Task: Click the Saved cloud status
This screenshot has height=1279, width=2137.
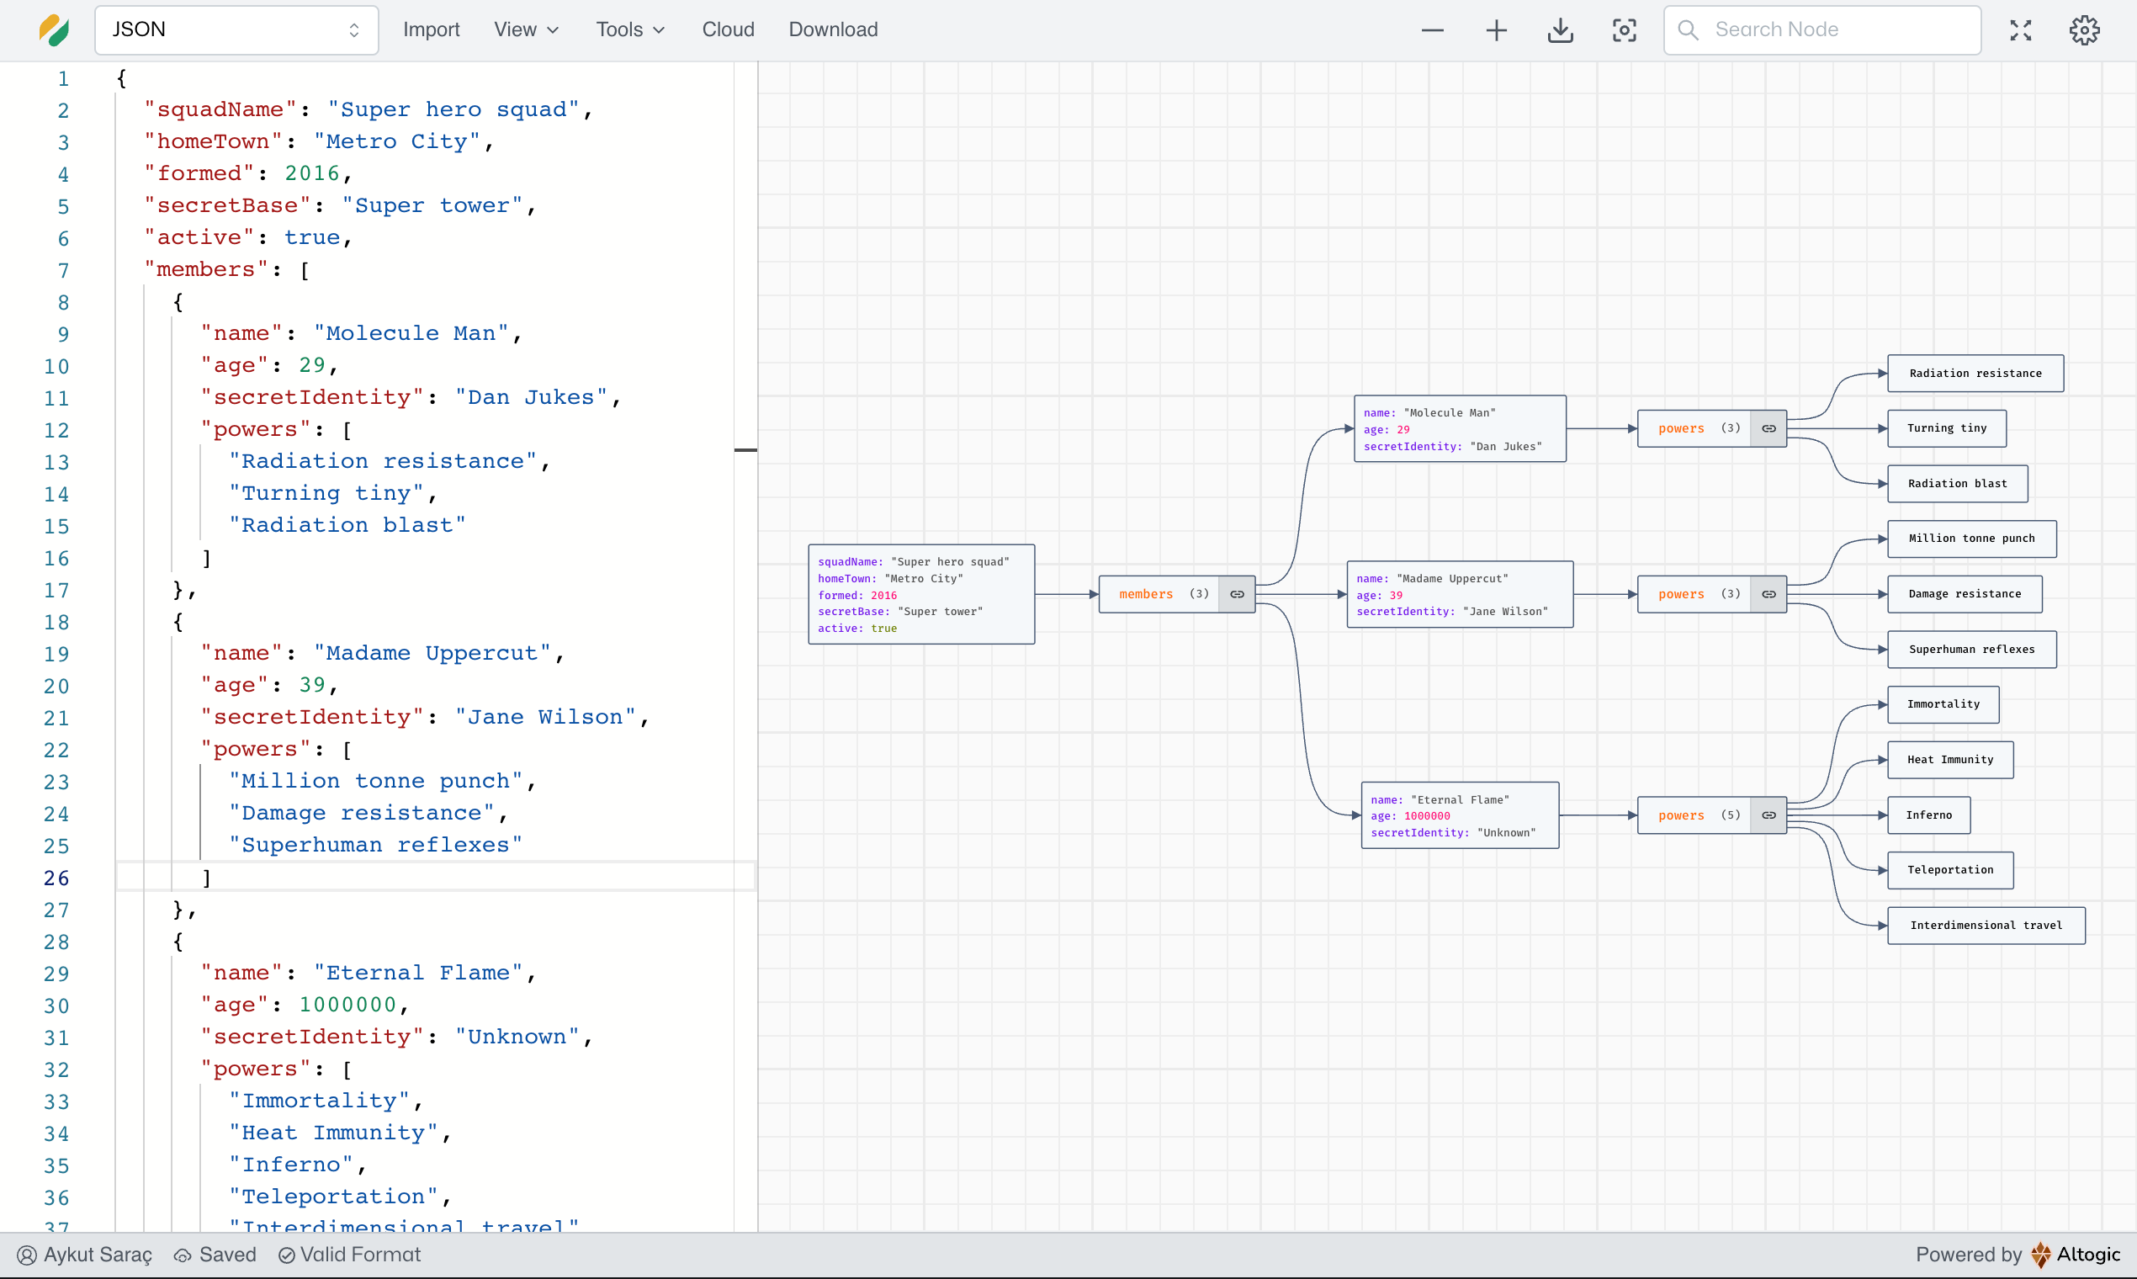Action: point(215,1254)
